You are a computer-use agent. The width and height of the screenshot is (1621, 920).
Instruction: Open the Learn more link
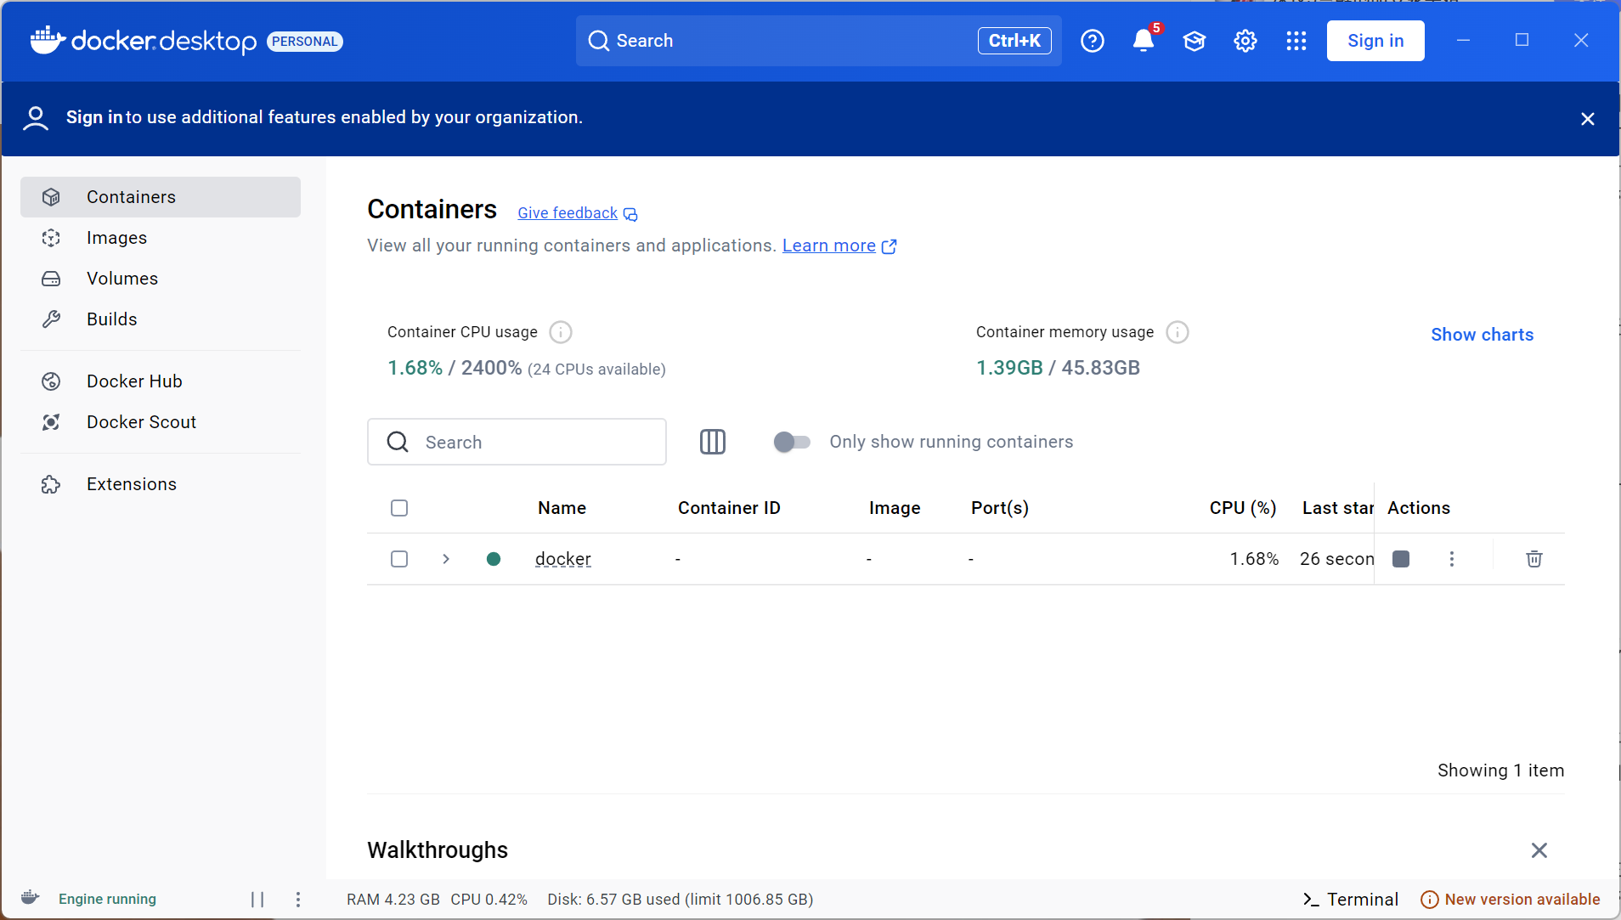tap(839, 246)
